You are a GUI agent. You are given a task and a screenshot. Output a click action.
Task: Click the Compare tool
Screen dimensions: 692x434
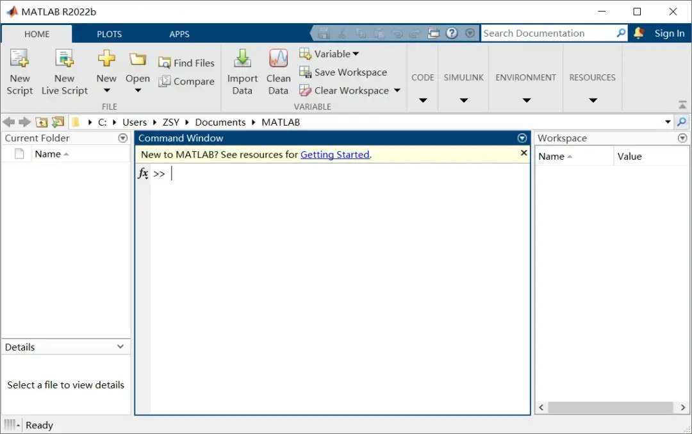[x=186, y=81]
